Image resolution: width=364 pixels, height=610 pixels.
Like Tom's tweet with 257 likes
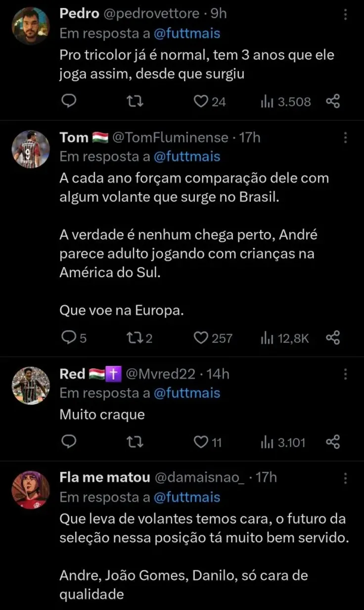200,338
